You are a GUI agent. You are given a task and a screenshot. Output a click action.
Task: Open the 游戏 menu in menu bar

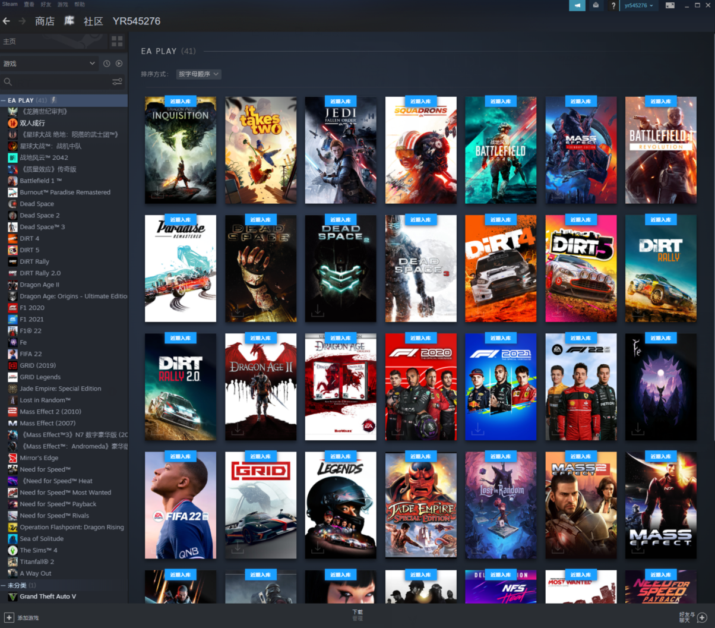tap(62, 4)
